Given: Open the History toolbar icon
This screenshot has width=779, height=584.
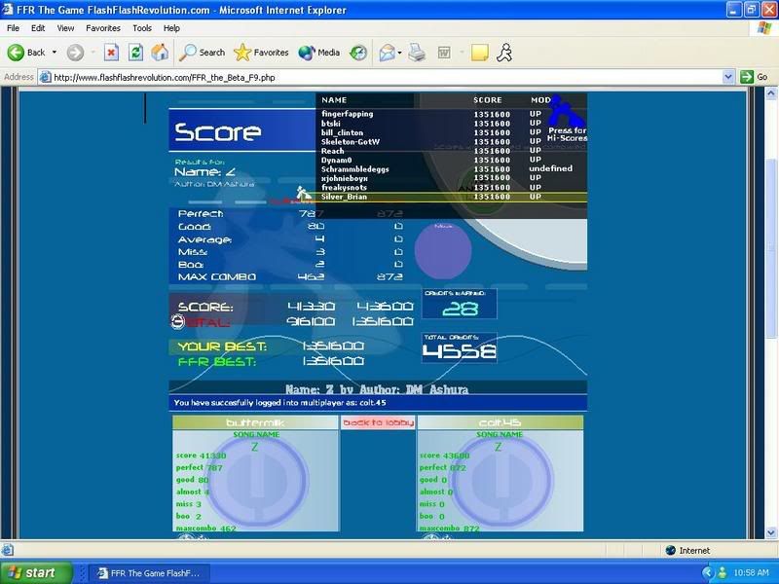Looking at the screenshot, I should [x=358, y=53].
